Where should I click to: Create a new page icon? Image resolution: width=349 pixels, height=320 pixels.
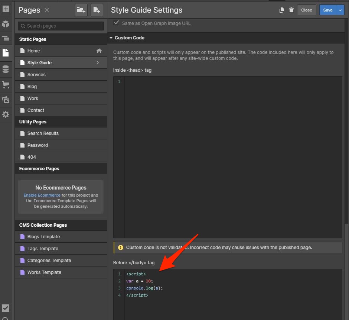97,10
